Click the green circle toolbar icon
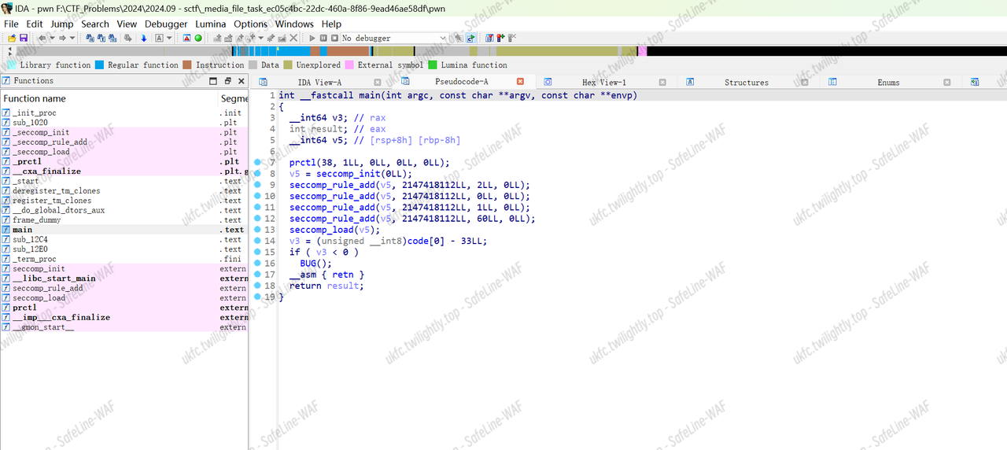 point(198,38)
